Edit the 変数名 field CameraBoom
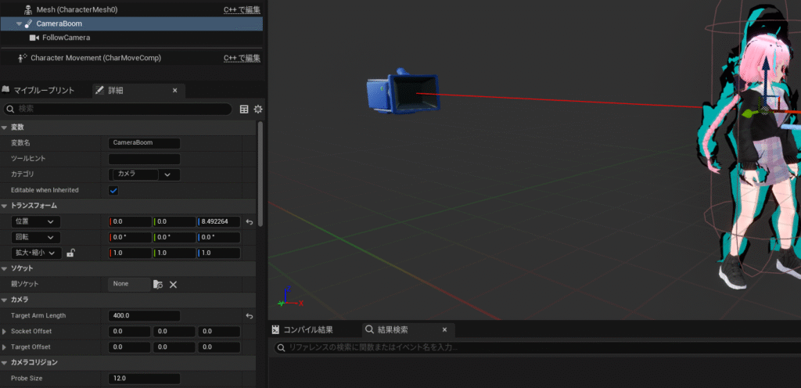801x388 pixels. [x=144, y=143]
